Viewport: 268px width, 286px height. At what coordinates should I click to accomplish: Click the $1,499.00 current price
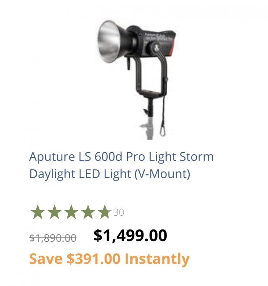pyautogui.click(x=130, y=236)
